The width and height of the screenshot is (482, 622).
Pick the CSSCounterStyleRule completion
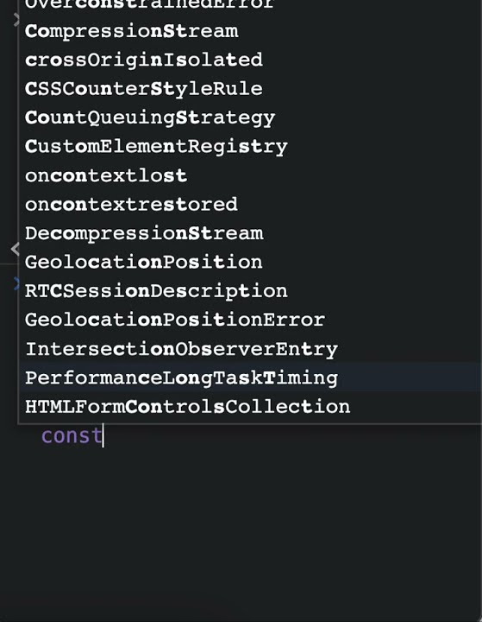click(x=250, y=89)
